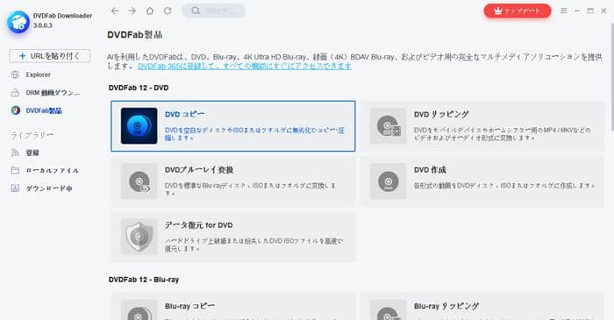Click the DVDFab製品 colorful icon
Viewport: 614px width, 320px height.
click(x=15, y=110)
